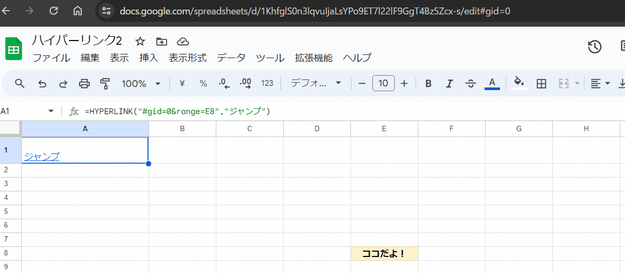Screen dimensions: 625x273
Task: Open the 編集 menu
Action: coord(90,58)
